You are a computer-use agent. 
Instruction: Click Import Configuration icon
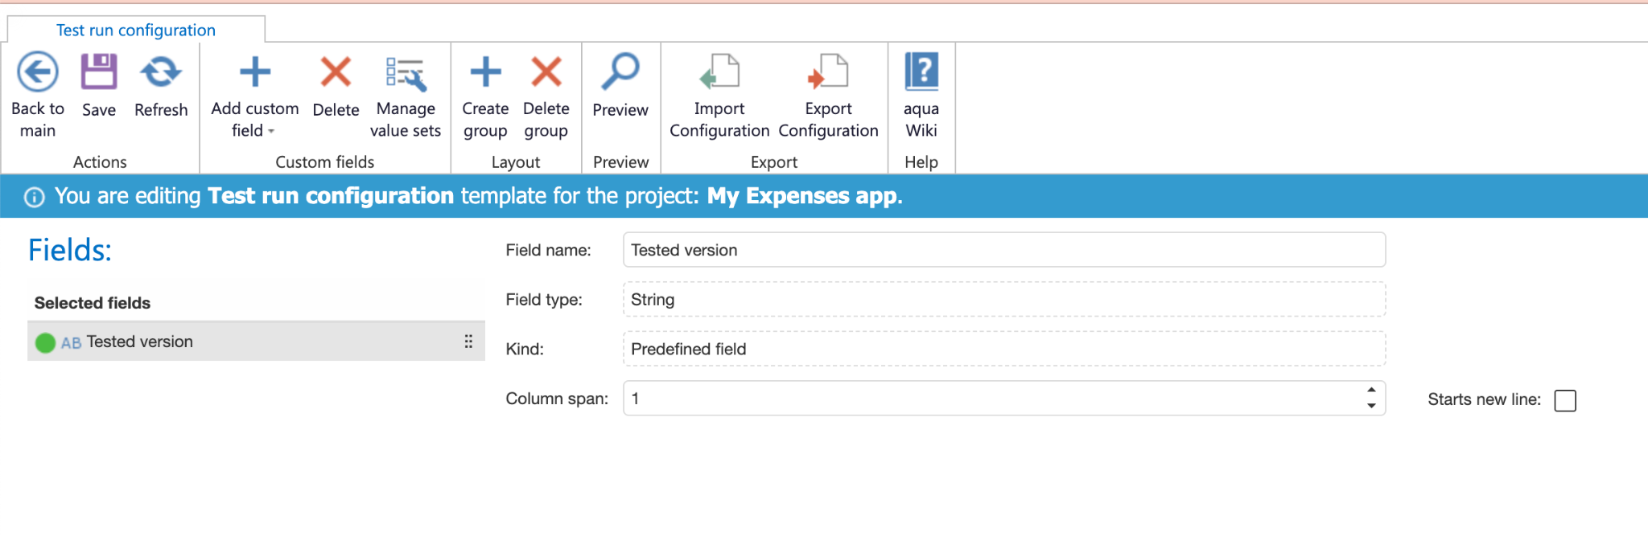click(719, 72)
